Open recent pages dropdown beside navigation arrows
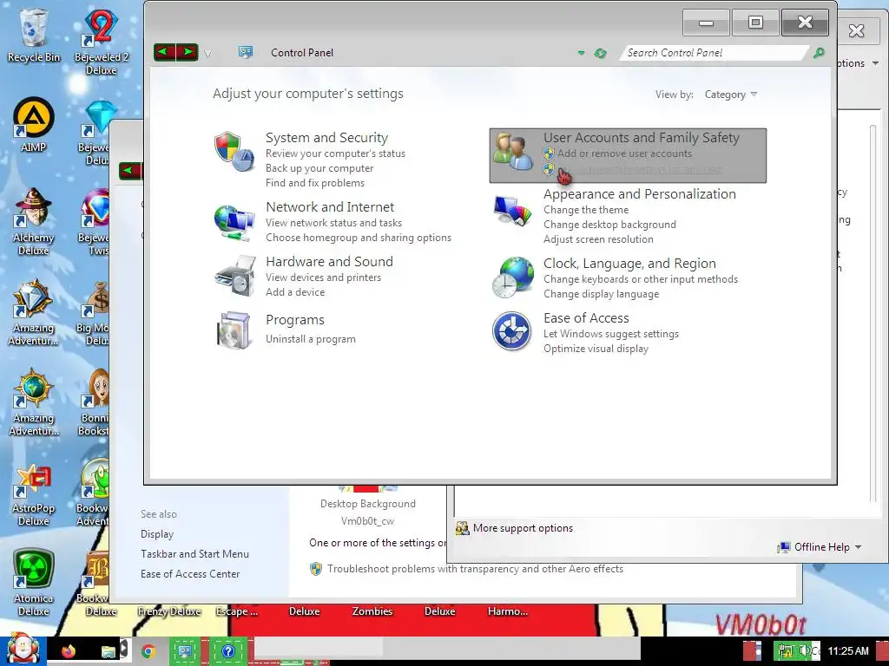 pyautogui.click(x=207, y=54)
